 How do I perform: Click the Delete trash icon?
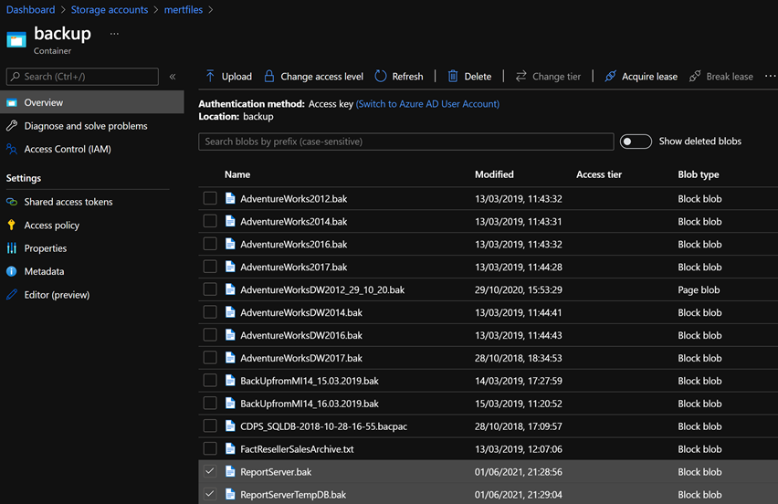click(x=453, y=77)
